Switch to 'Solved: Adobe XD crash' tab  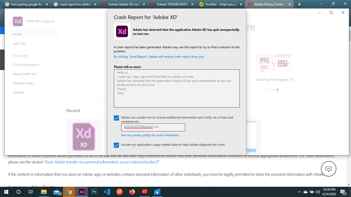click(x=124, y=4)
